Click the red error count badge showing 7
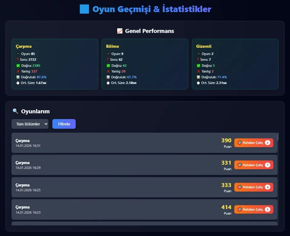290x236 pixels. tap(267, 165)
